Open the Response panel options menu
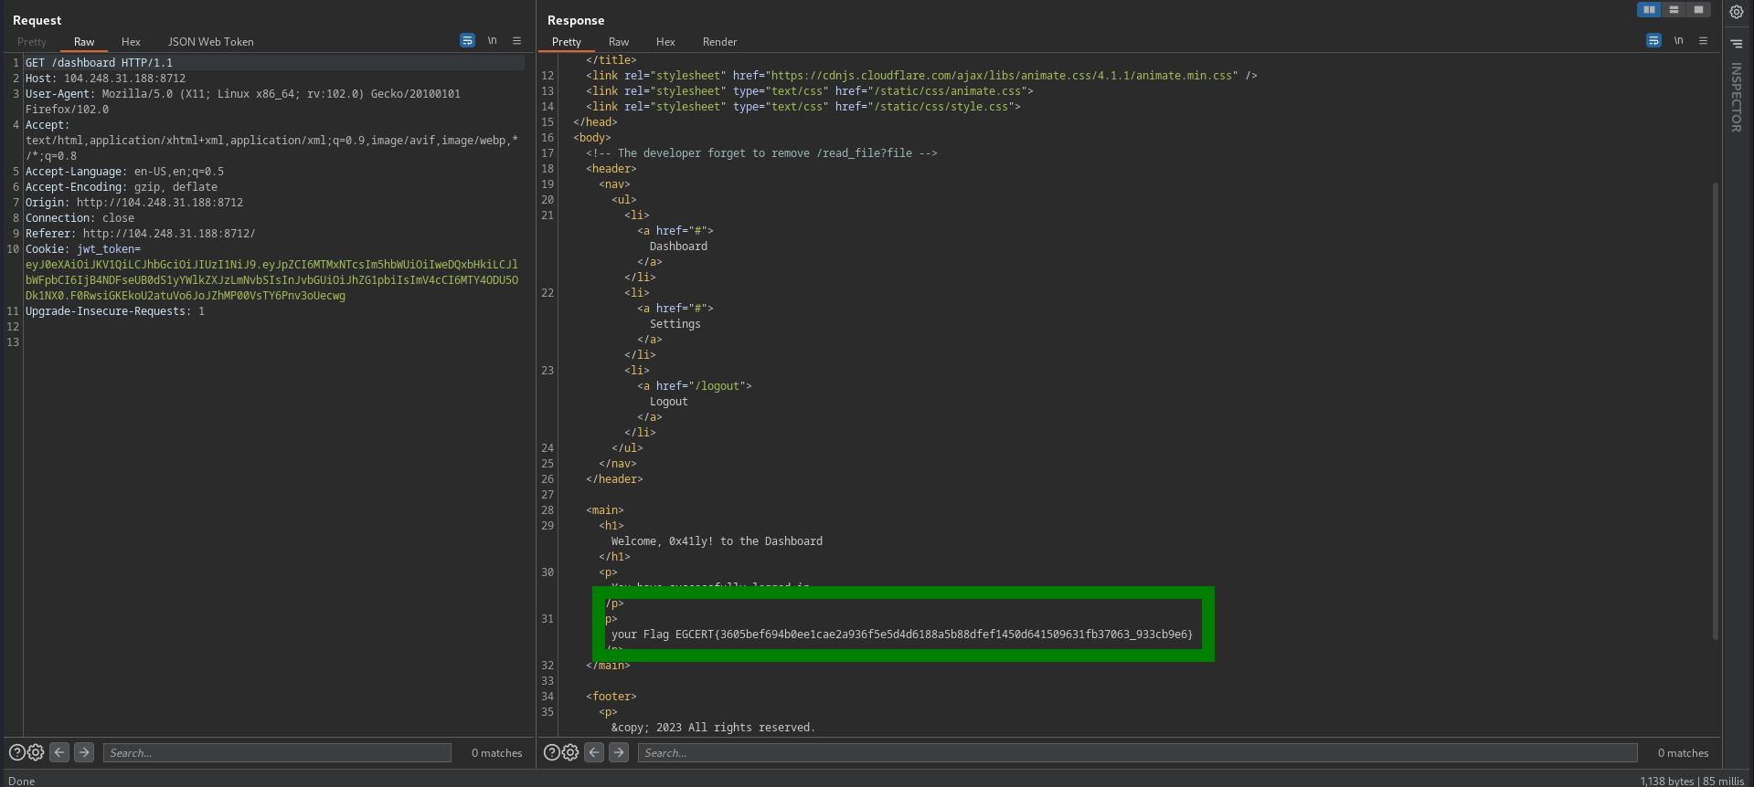The height and width of the screenshot is (787, 1754). pyautogui.click(x=1703, y=41)
